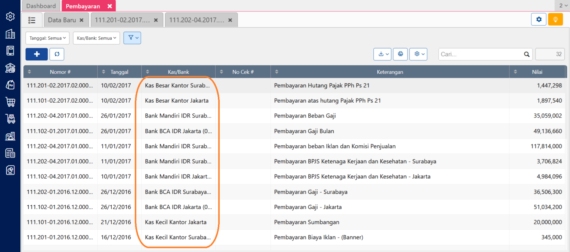Click the inventory trolley icon in sidebar
The image size is (570, 252).
(10, 119)
